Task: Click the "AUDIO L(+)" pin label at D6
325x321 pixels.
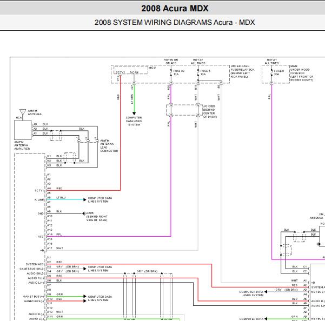Action: (x=36, y=283)
